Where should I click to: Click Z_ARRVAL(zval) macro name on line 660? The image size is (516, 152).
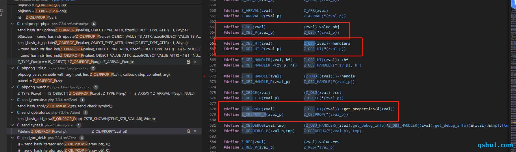tap(257, 11)
